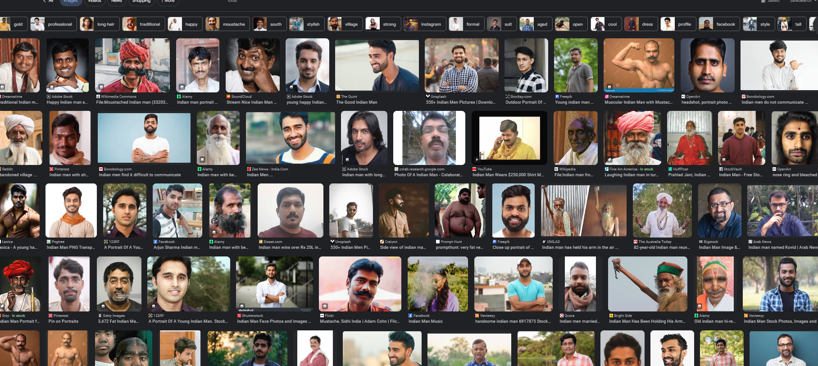The image size is (818, 366).
Task: Open 'Muscular Indian Man with Mustac...' link
Action: 638,102
